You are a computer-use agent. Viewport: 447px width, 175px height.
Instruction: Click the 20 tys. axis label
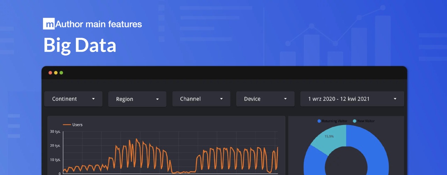[x=56, y=146]
